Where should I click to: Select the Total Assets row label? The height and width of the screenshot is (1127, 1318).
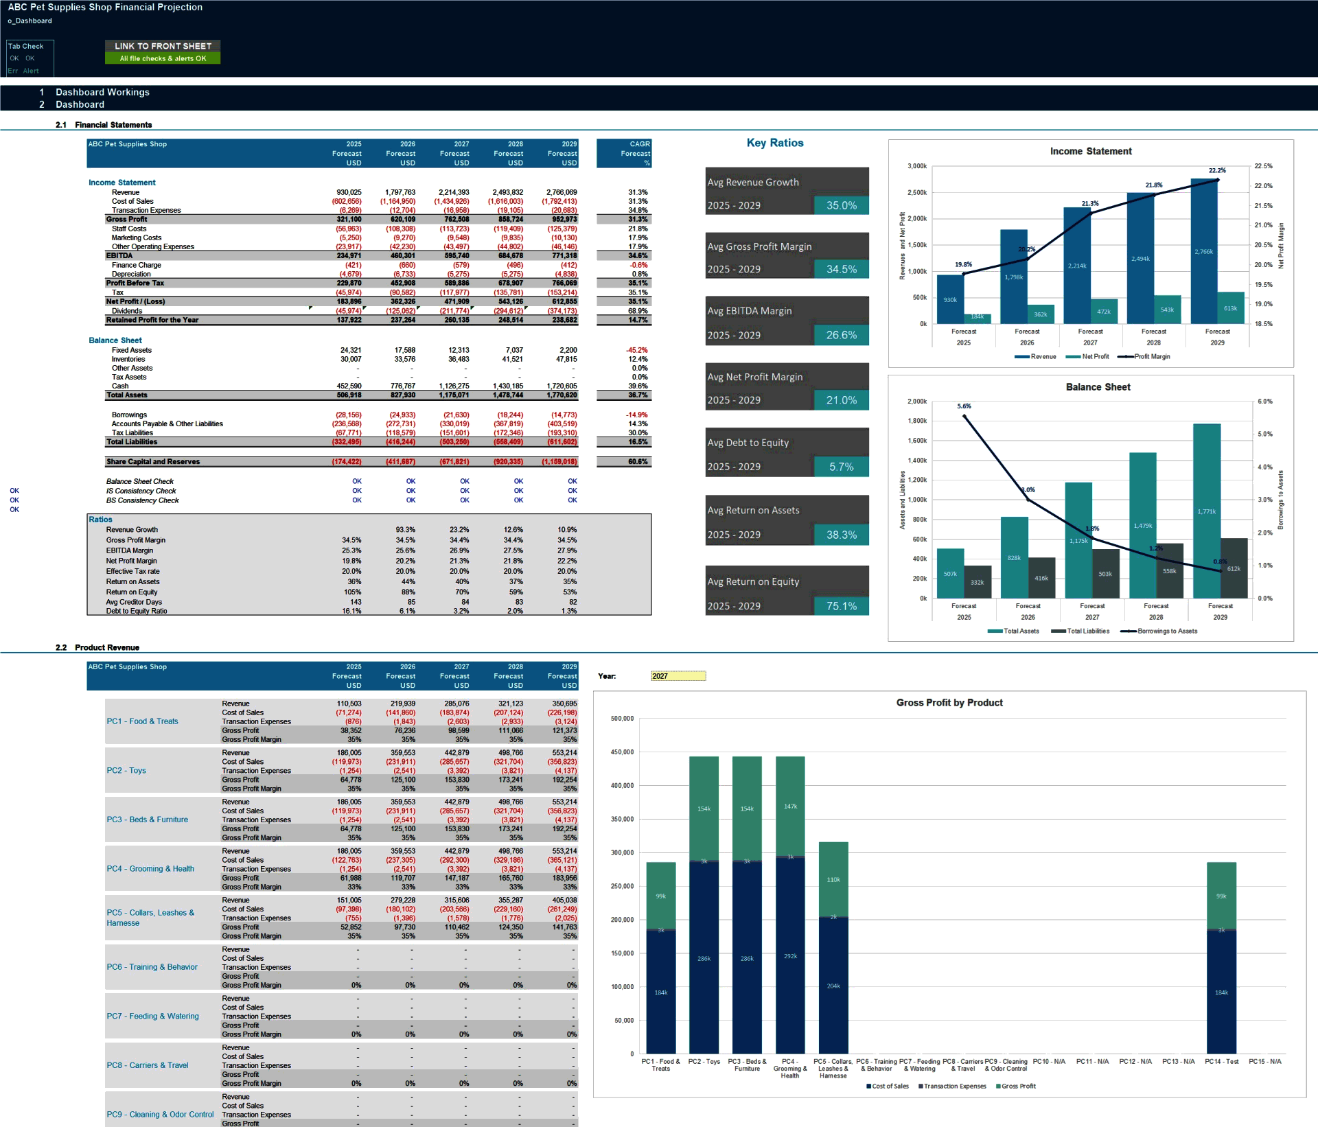pos(126,395)
